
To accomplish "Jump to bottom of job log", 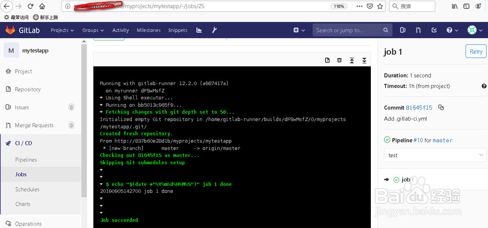I will pos(364,61).
